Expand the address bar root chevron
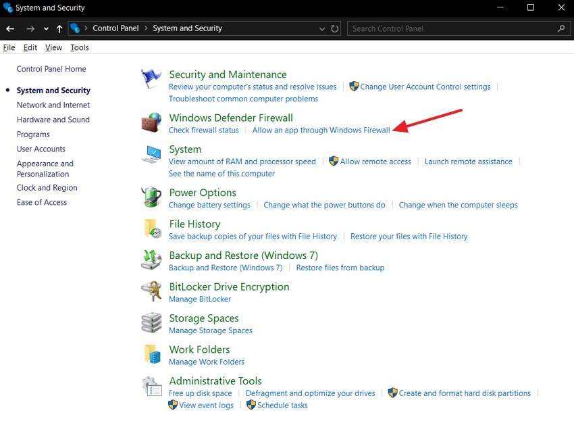Viewport: 574px width, 442px height. (x=86, y=28)
